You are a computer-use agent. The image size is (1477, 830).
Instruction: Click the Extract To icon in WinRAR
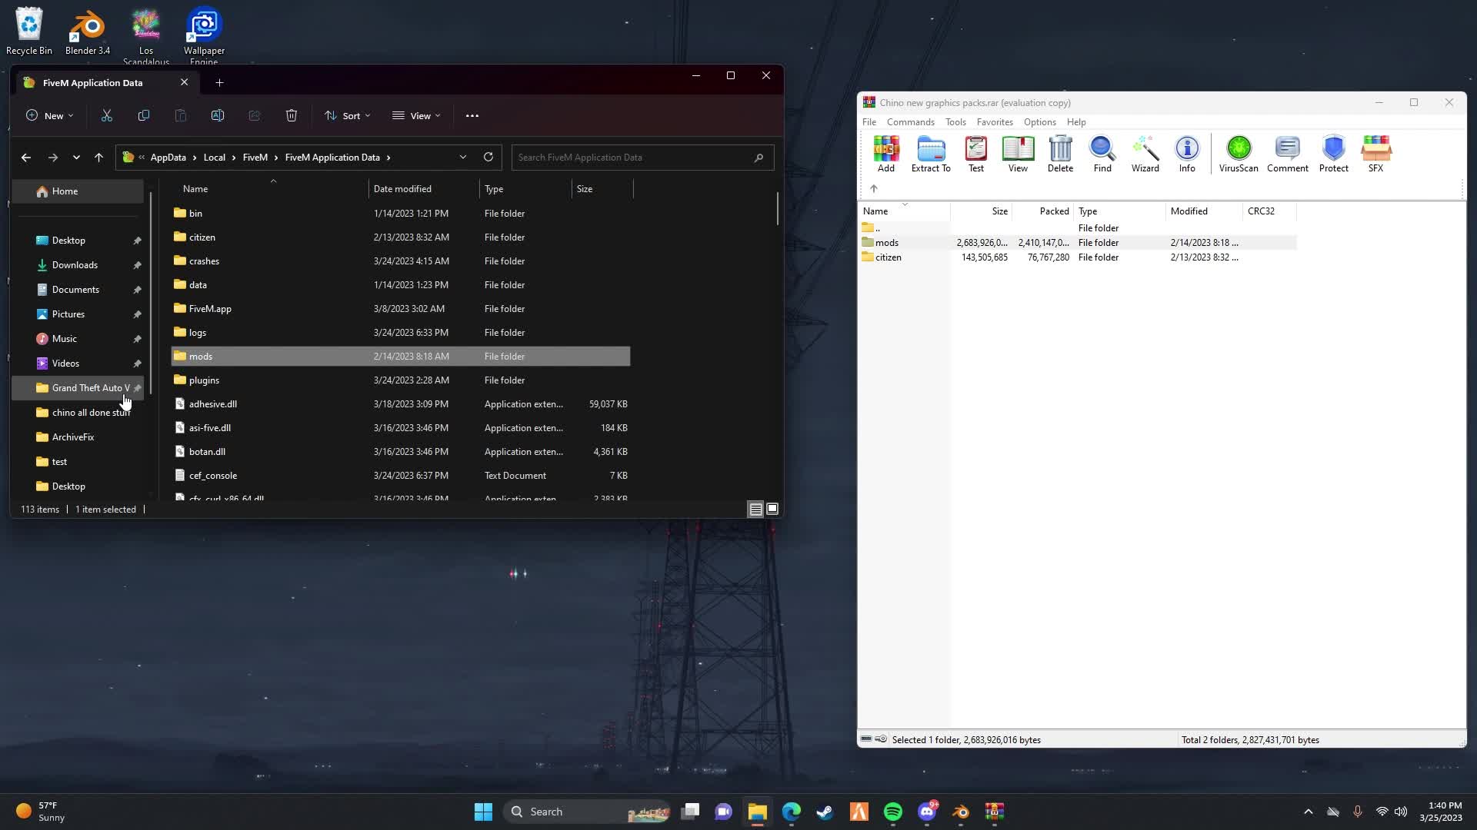(x=930, y=153)
